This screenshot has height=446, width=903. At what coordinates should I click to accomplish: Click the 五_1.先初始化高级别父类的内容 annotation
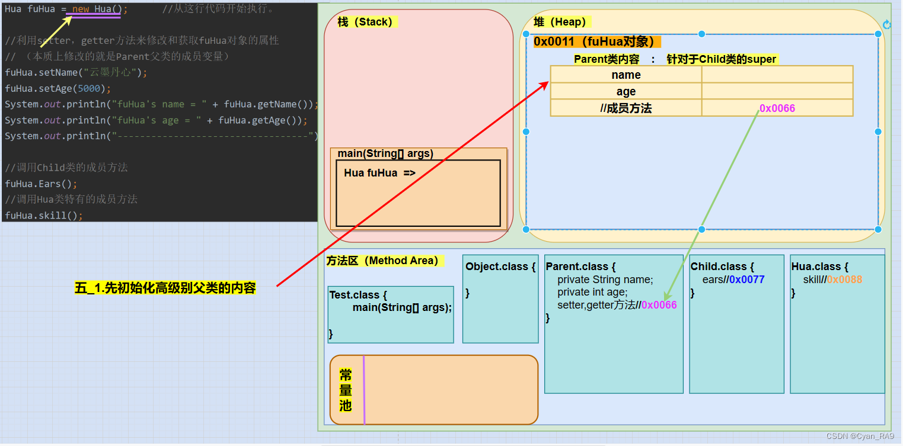(x=165, y=288)
